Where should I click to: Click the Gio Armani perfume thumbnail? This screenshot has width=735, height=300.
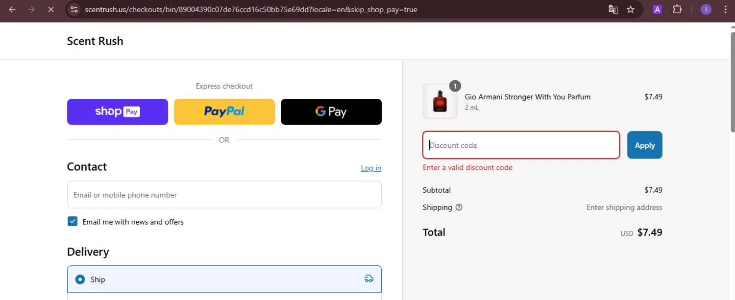coord(440,101)
